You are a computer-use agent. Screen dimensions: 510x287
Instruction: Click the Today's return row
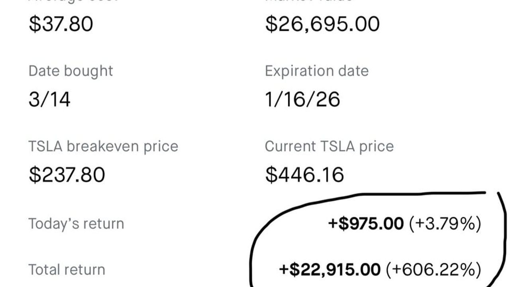click(x=255, y=224)
